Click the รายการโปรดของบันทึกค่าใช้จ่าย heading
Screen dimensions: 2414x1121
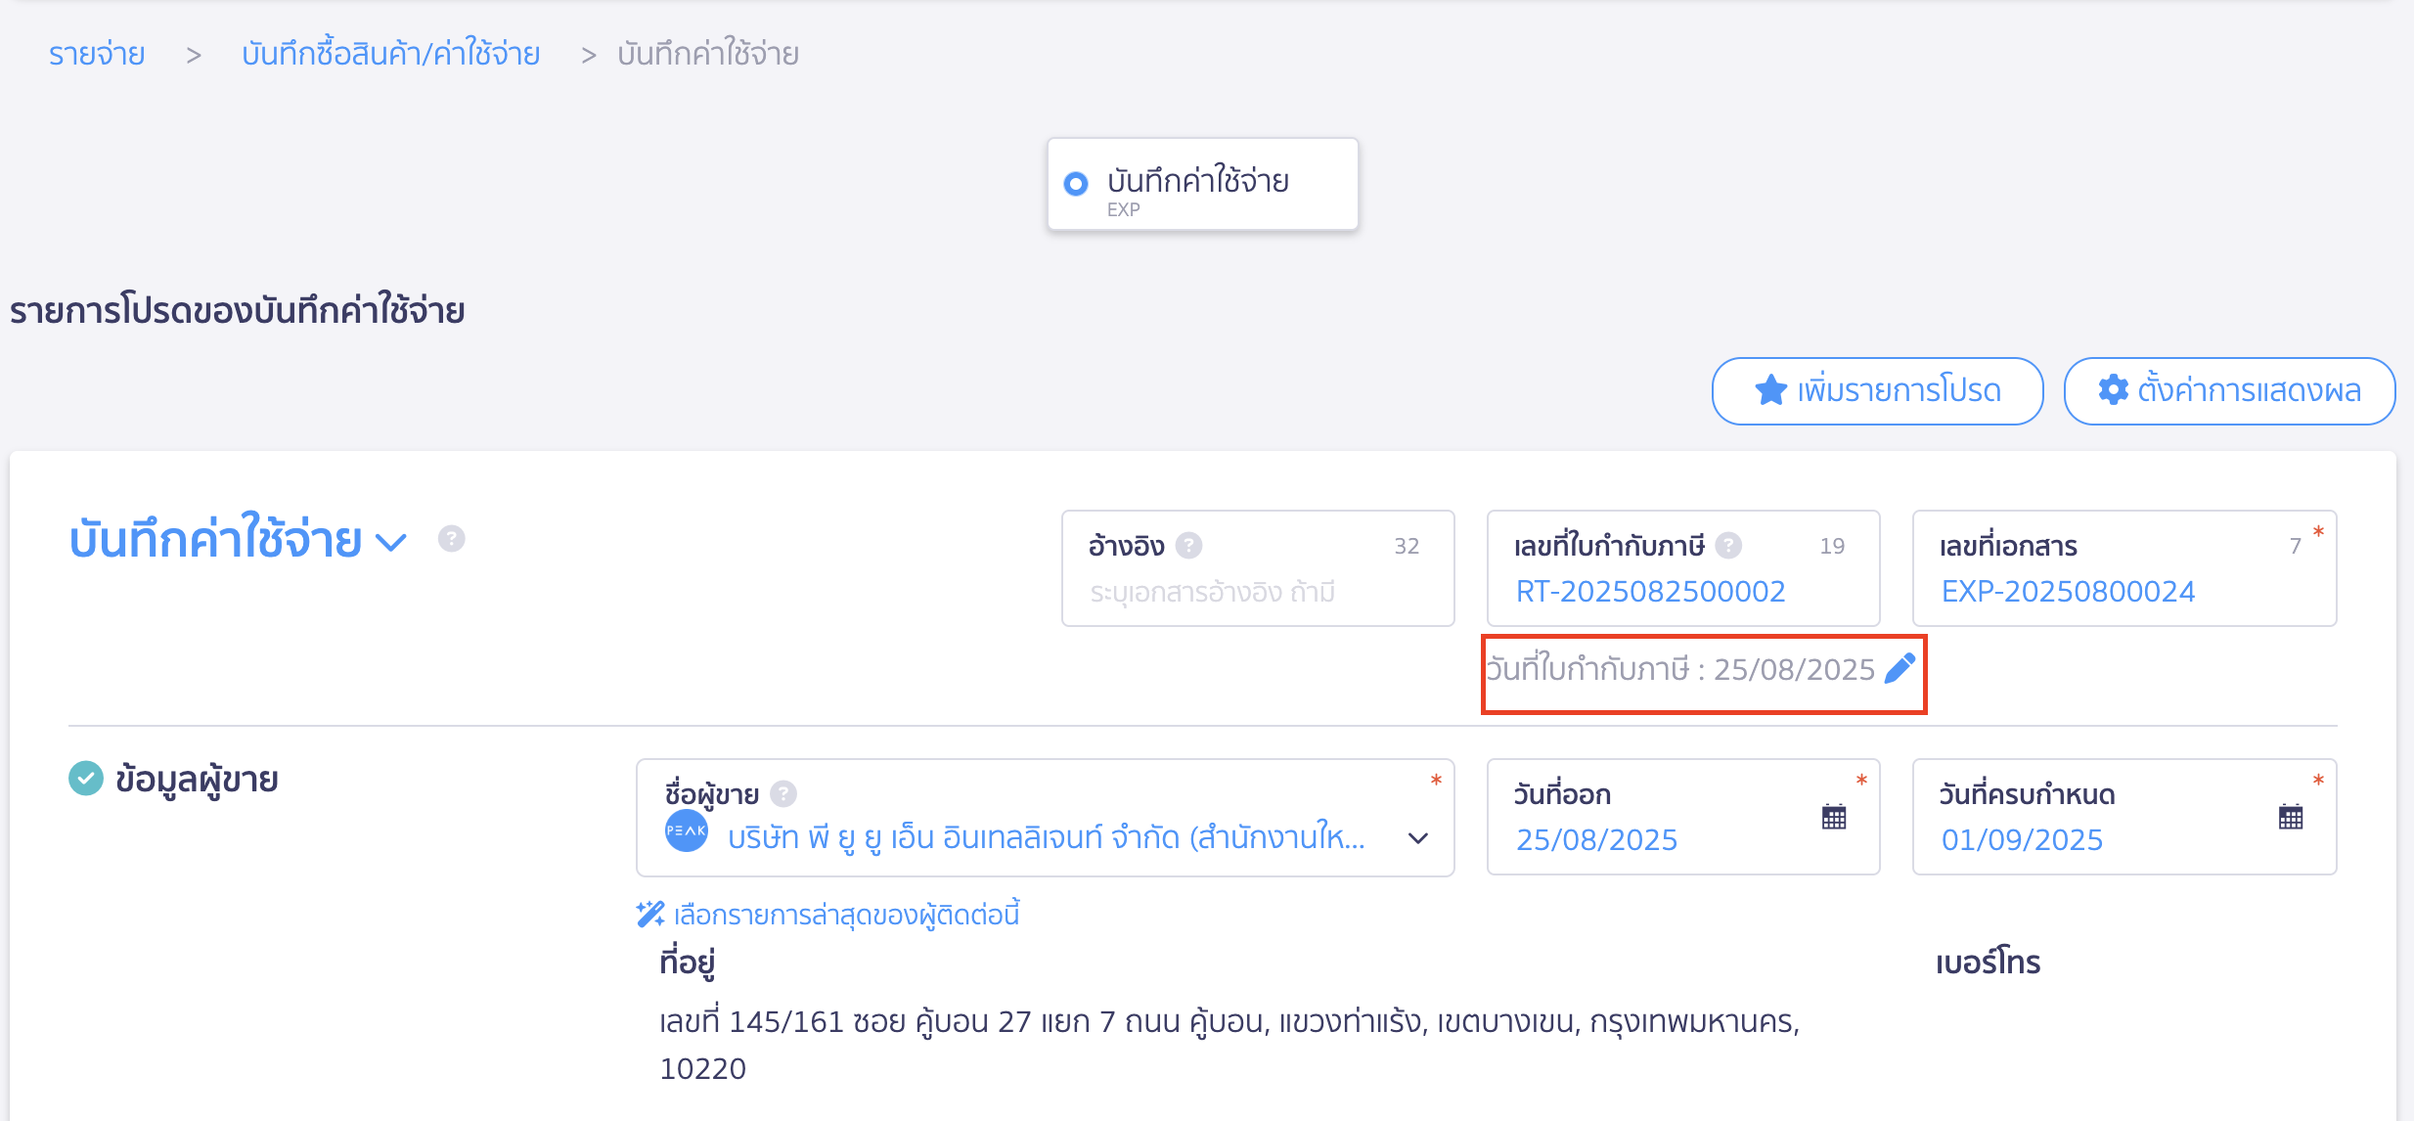238,311
